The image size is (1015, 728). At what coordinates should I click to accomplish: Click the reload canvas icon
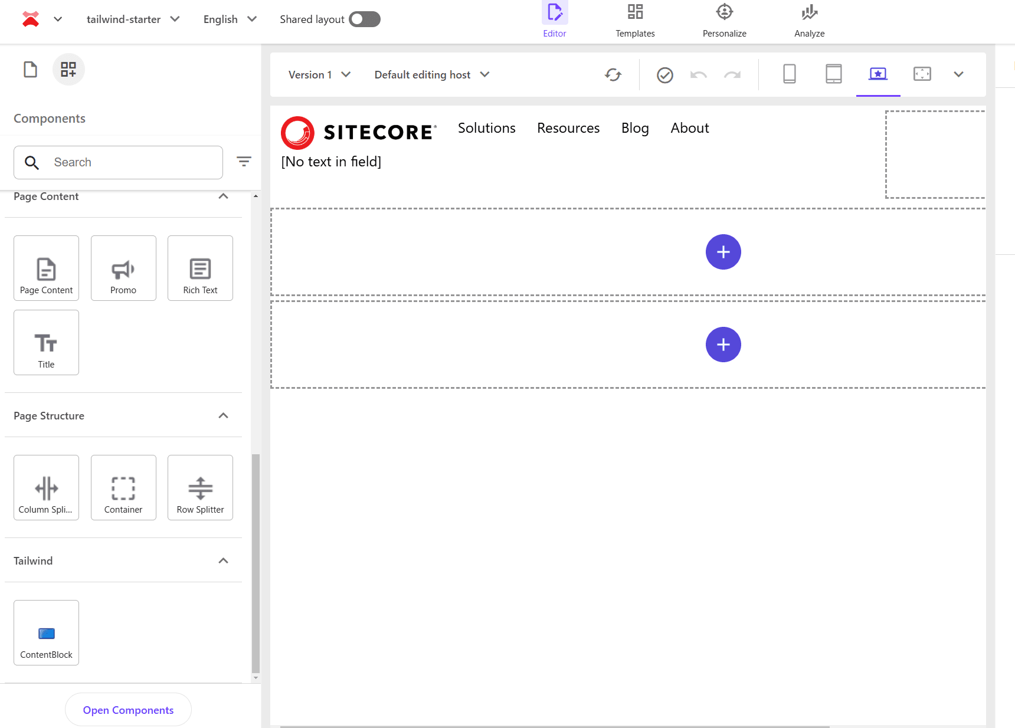(x=613, y=75)
